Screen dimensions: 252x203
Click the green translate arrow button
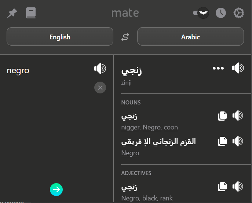tap(56, 189)
